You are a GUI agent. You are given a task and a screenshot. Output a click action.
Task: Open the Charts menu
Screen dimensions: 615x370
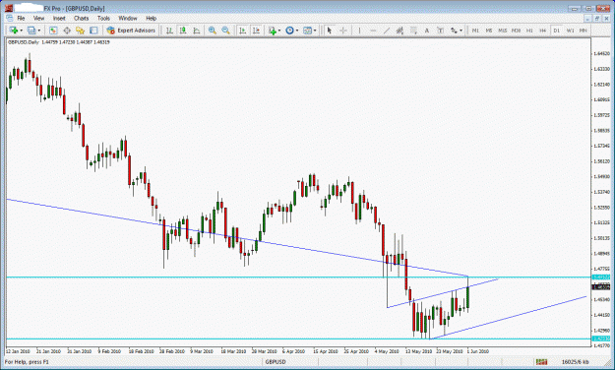point(82,18)
